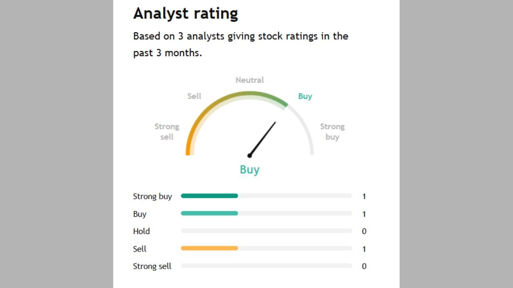
Task: Click the Strong sell gauge label
Action: (x=167, y=132)
